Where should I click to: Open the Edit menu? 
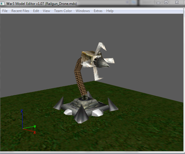36,11
